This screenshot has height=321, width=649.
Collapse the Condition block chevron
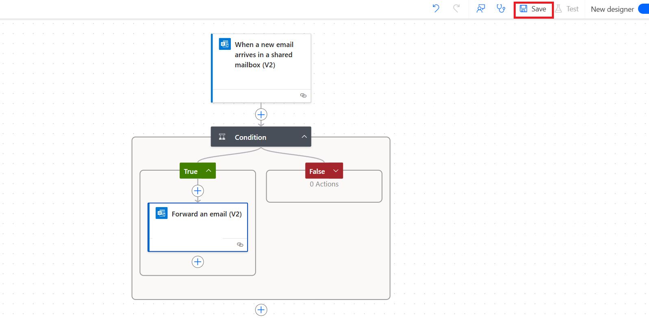[304, 137]
